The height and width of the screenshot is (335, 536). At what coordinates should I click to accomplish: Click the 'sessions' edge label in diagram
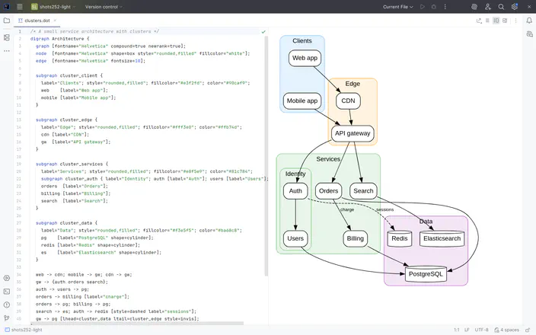385,209
